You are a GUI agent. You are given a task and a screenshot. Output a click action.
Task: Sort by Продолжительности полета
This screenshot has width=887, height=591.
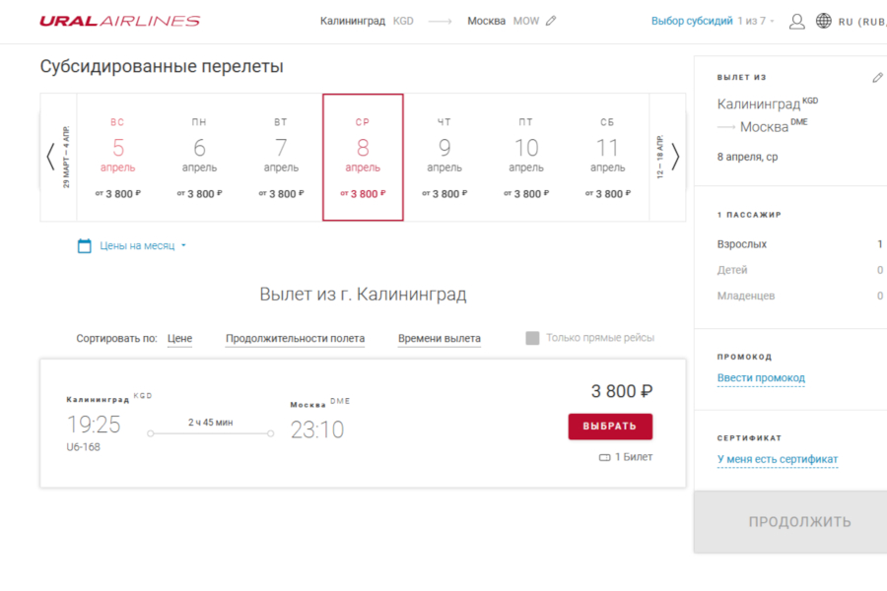point(295,338)
